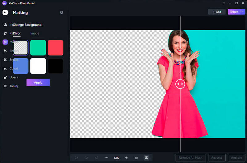Open the hamburger menu in title bar
The image size is (247, 163).
click(224, 3)
